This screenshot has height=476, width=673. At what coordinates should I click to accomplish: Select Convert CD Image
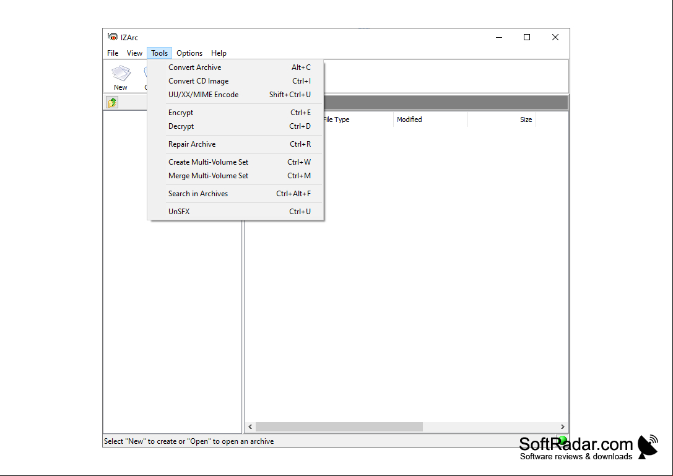(x=236, y=81)
